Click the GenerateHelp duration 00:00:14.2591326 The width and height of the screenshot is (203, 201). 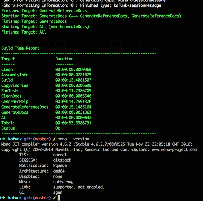[73, 102]
